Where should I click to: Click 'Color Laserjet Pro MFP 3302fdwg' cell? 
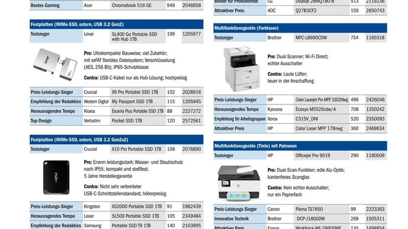click(322, 100)
